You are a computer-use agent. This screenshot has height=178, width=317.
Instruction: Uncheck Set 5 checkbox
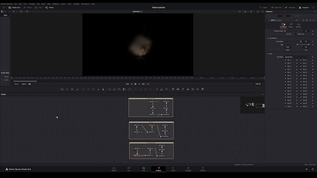pyautogui.click(x=285, y=66)
